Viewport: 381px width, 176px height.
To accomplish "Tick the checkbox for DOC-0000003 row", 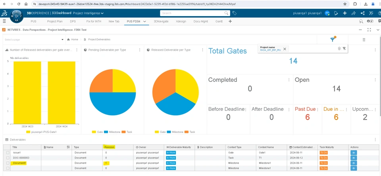I will pyautogui.click(x=8, y=158).
